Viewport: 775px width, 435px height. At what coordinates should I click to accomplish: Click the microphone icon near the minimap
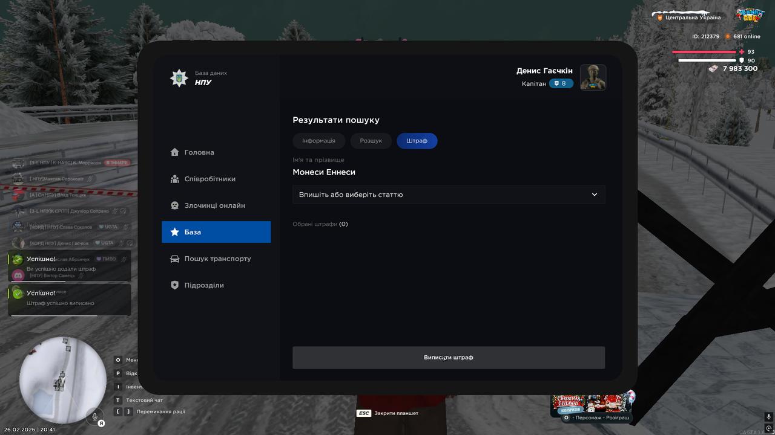94,416
